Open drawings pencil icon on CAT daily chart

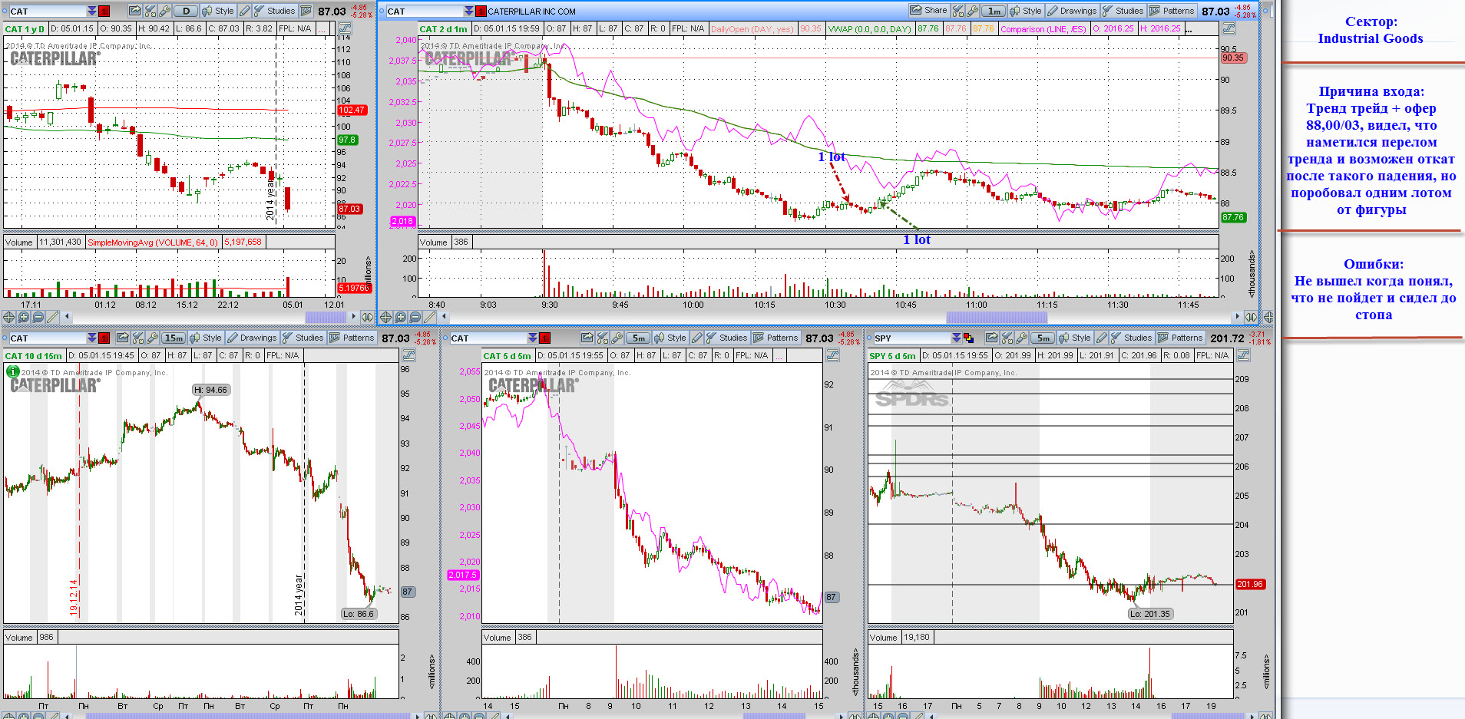(244, 11)
